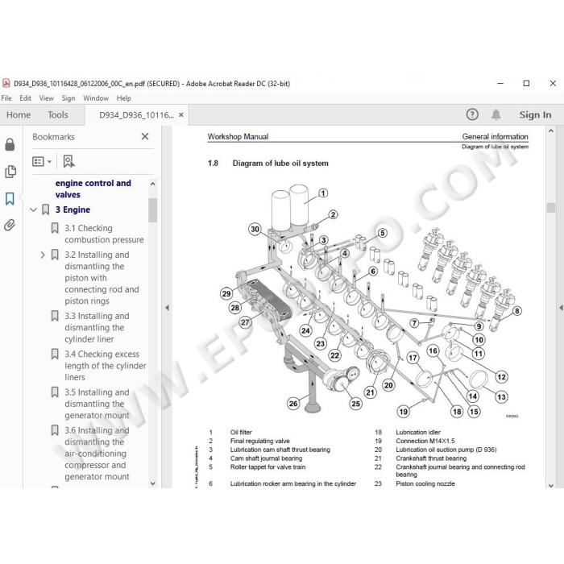Screen dimensions: 564x564
Task: Open '3.5 generator mount' bookmark
Action: tap(97, 404)
